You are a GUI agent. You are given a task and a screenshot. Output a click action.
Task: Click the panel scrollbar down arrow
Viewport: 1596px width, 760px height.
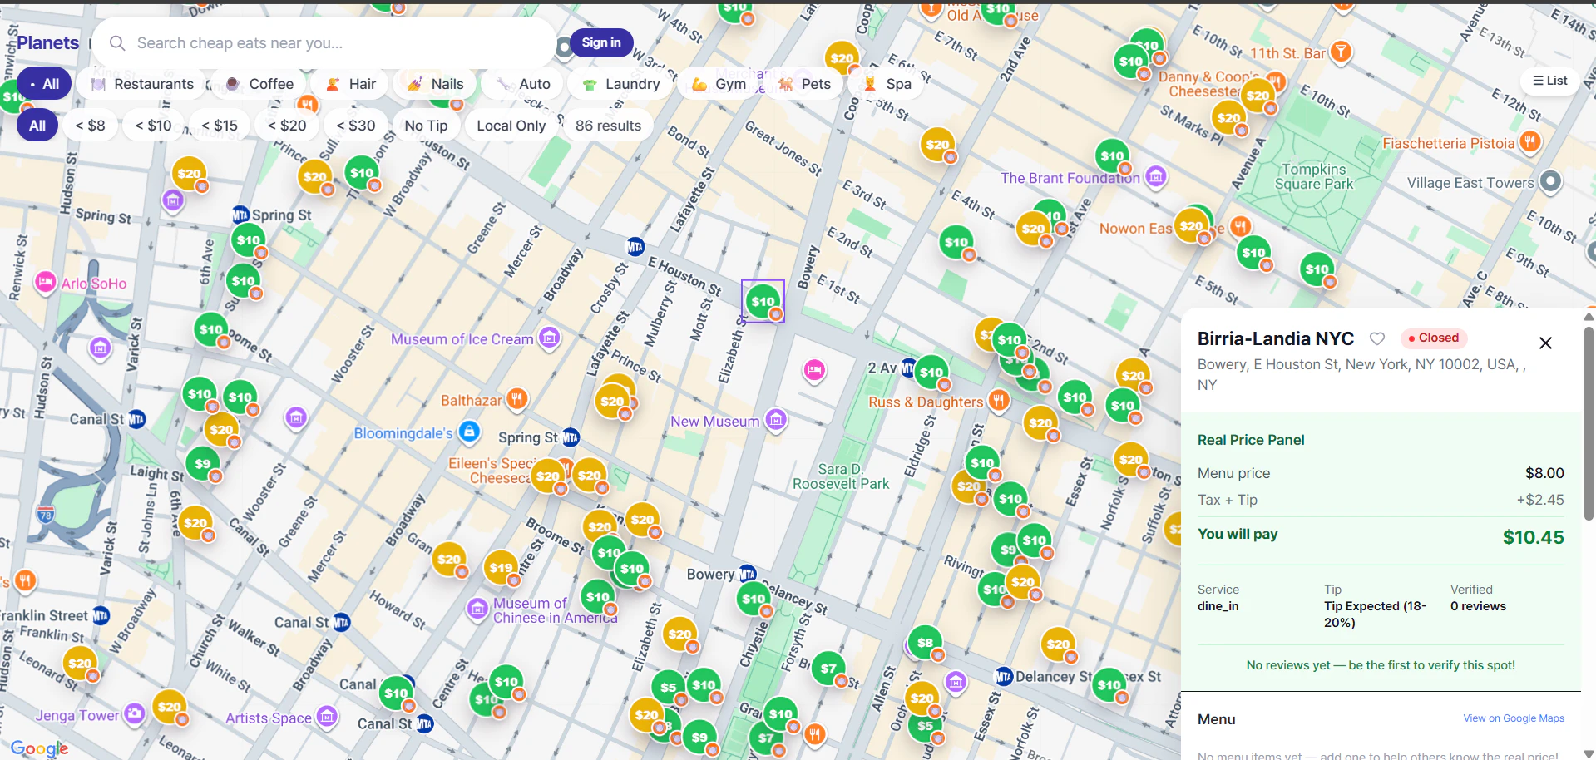[x=1589, y=753]
